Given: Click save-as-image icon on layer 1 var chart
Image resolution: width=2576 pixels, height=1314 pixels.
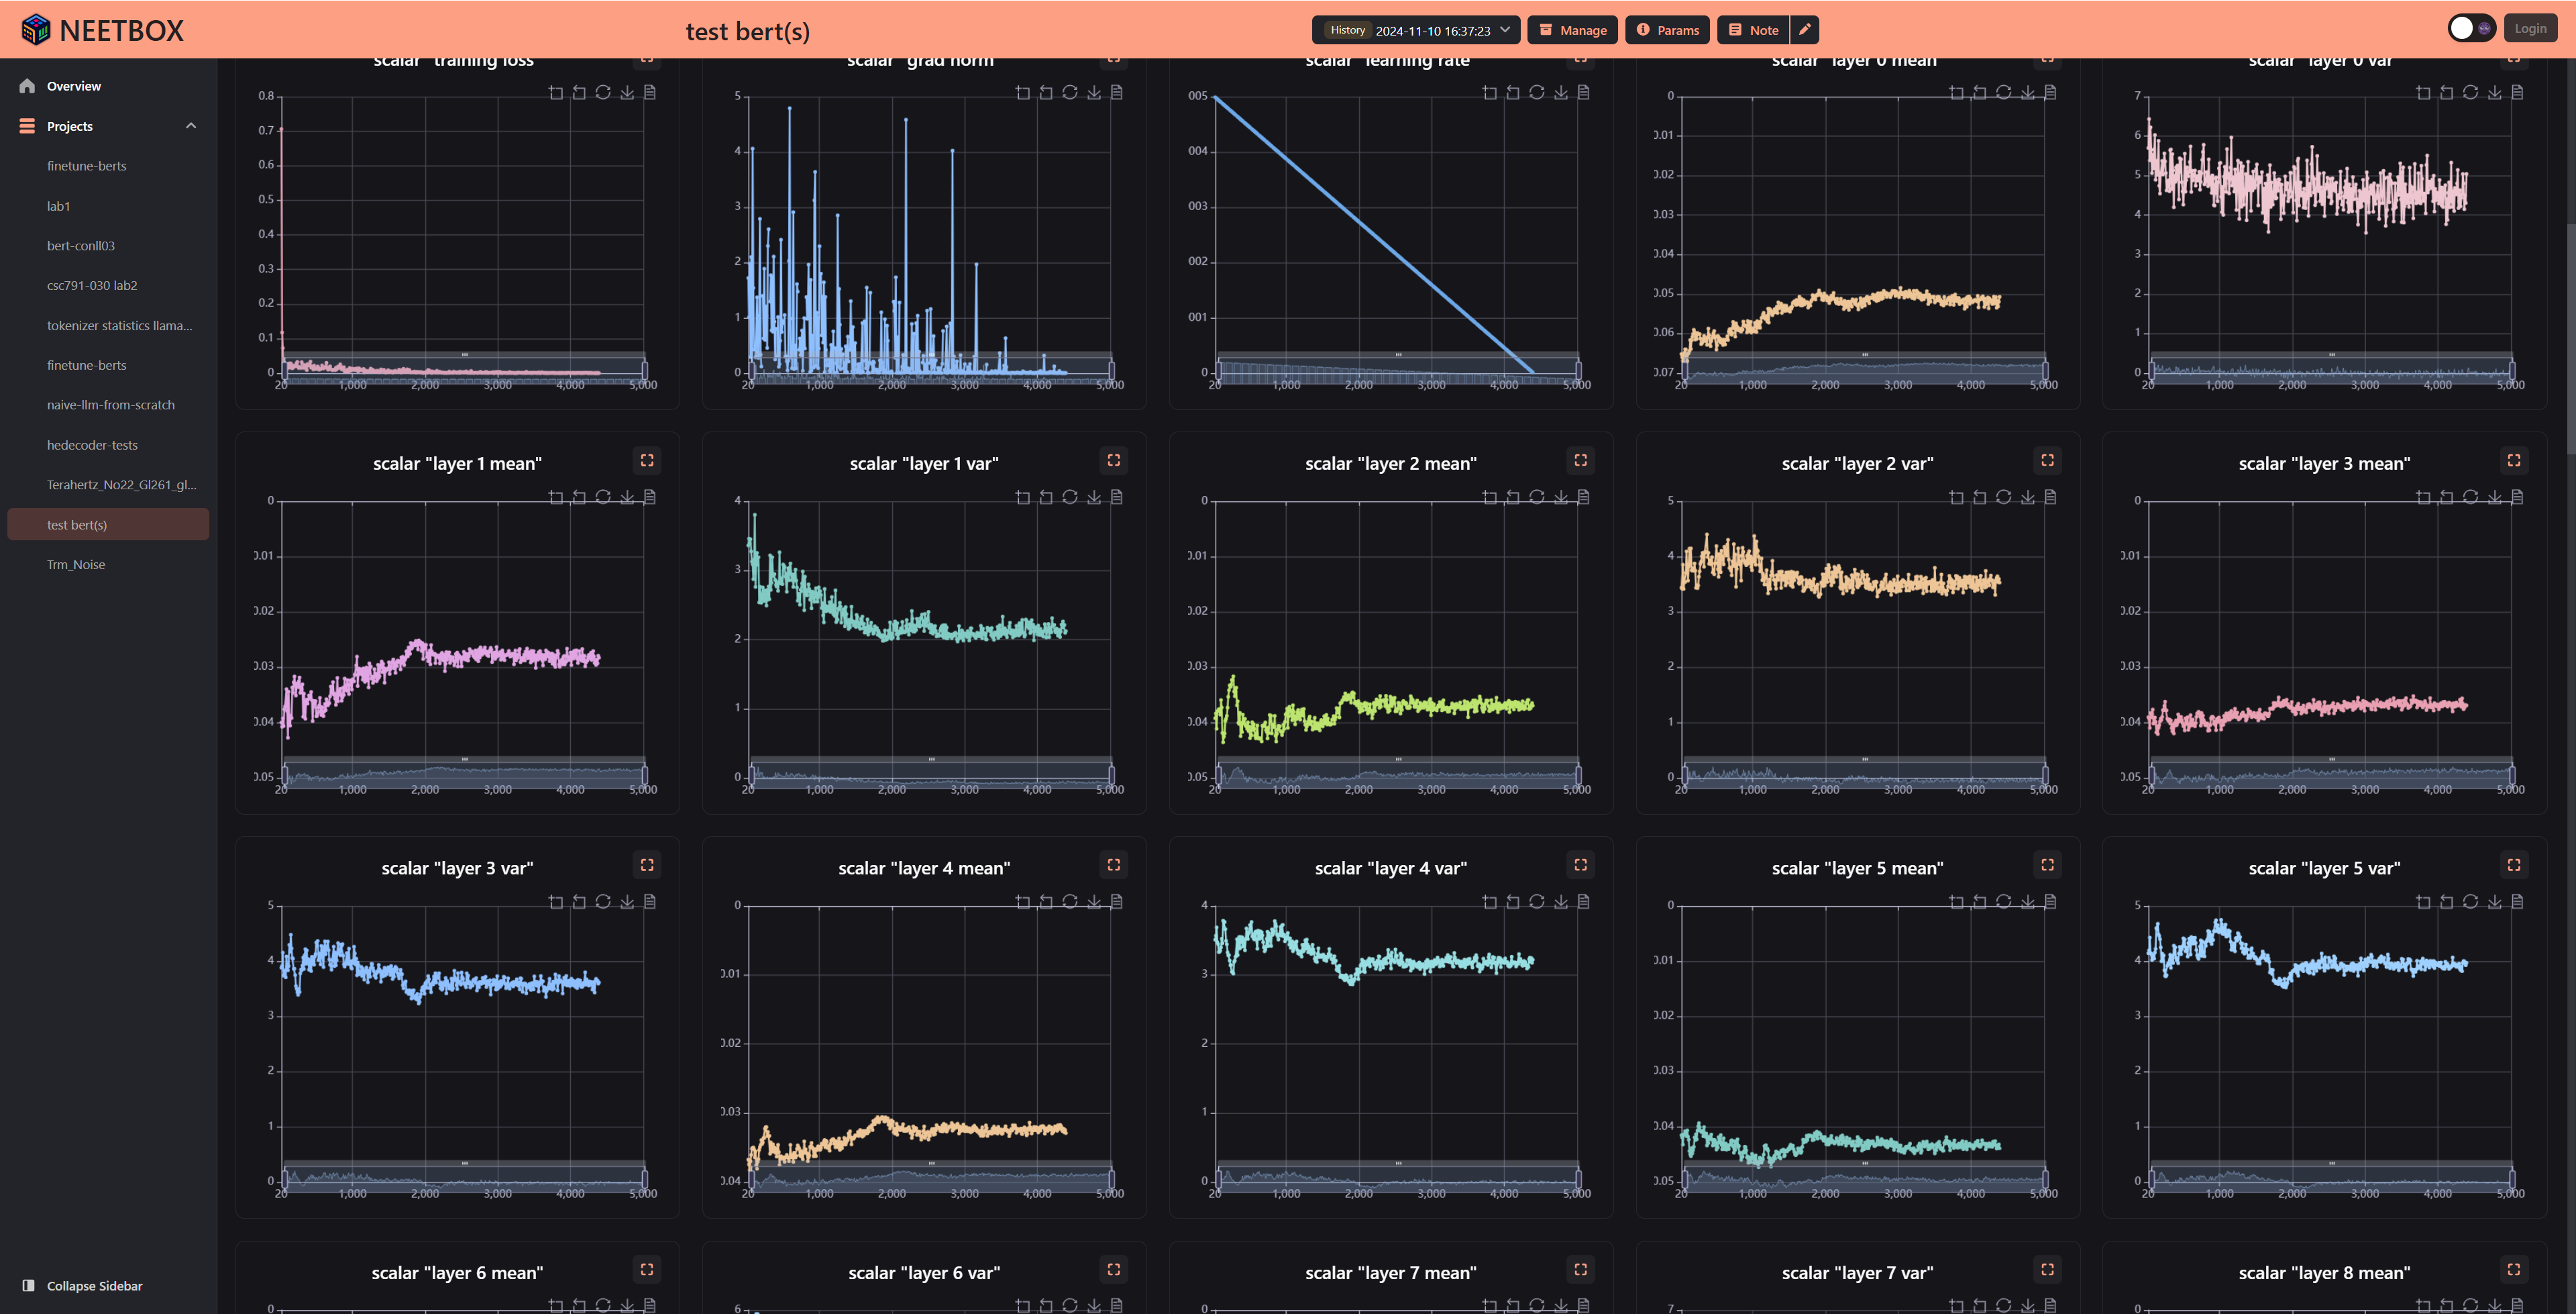Looking at the screenshot, I should [x=1094, y=497].
